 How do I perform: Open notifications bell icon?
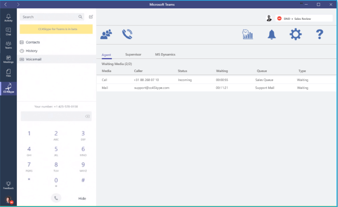tap(272, 34)
